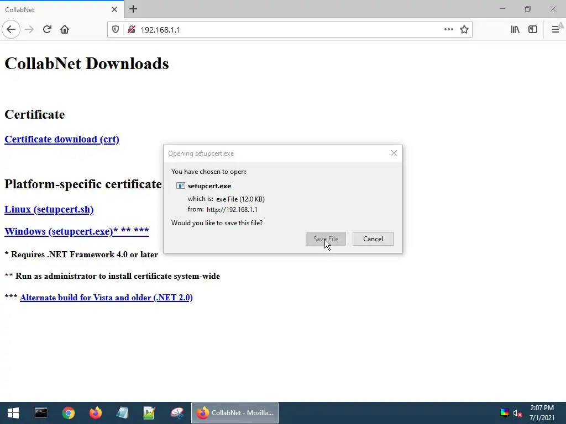Open Windows (setupcert.exe) link
566x424 pixels.
coord(76,231)
